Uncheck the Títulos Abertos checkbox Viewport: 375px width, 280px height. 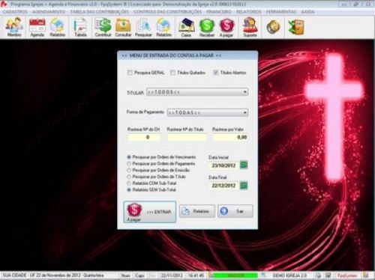coord(215,73)
